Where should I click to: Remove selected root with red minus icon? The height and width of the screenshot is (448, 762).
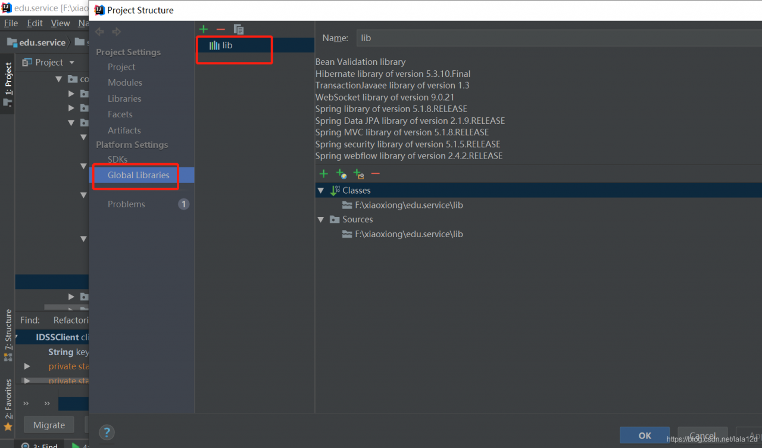(376, 173)
